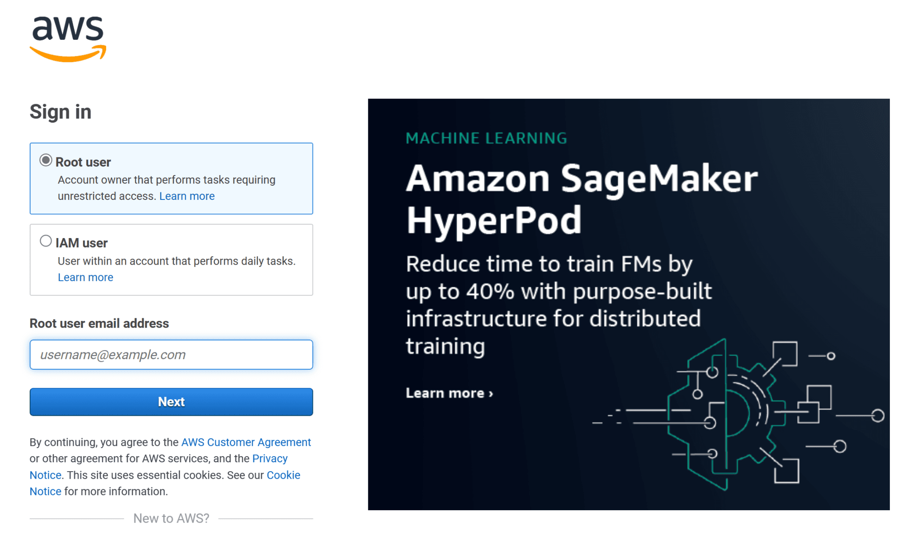Click the AWS logo
The image size is (909, 535).
[67, 38]
